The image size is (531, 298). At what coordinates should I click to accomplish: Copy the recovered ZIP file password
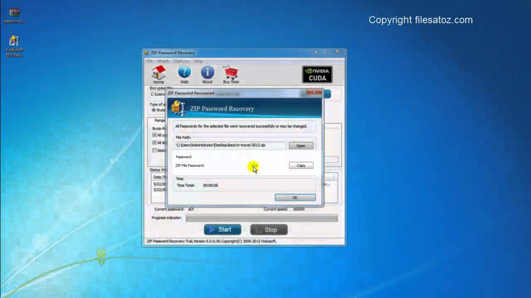(x=301, y=166)
